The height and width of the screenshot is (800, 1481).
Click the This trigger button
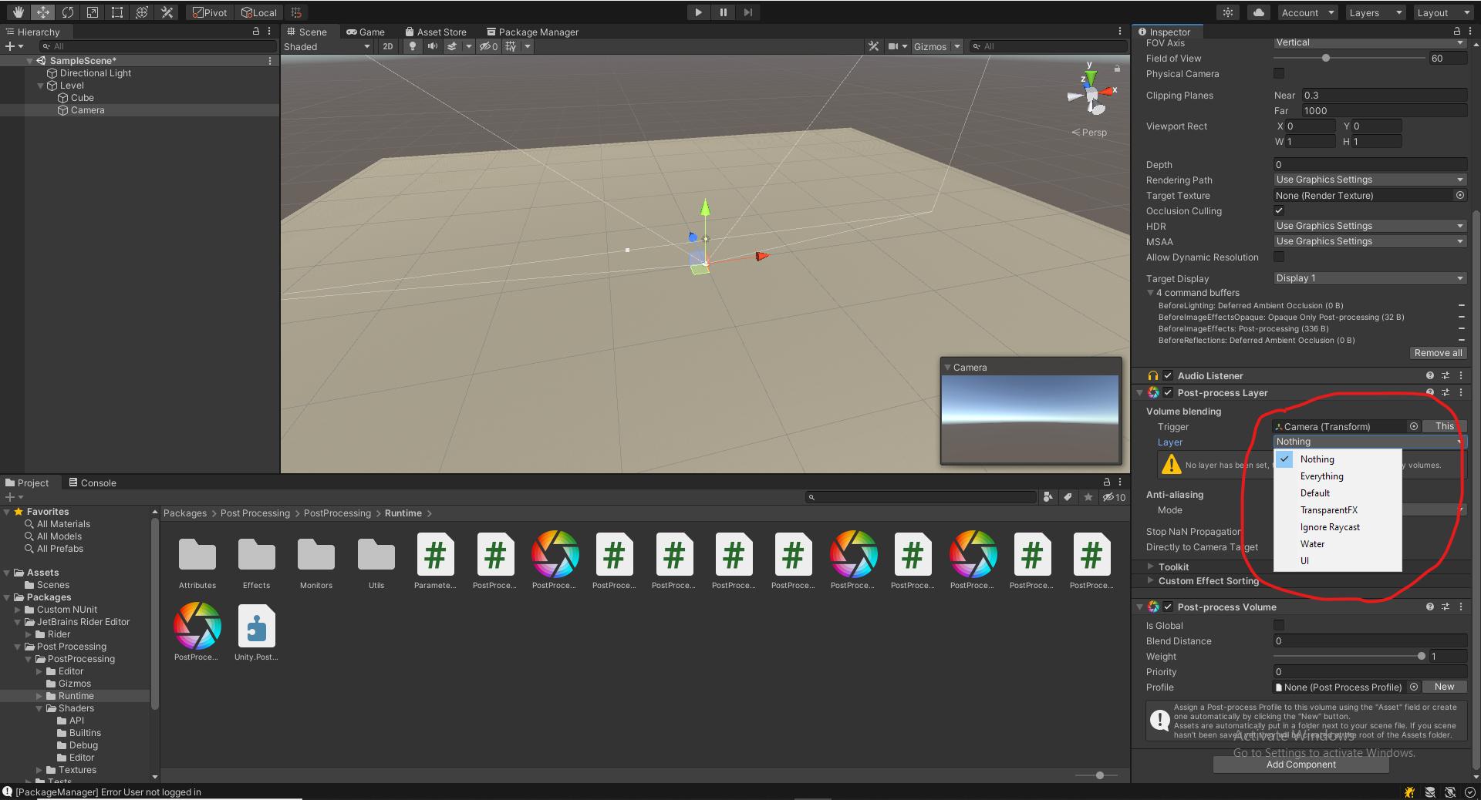(x=1445, y=426)
